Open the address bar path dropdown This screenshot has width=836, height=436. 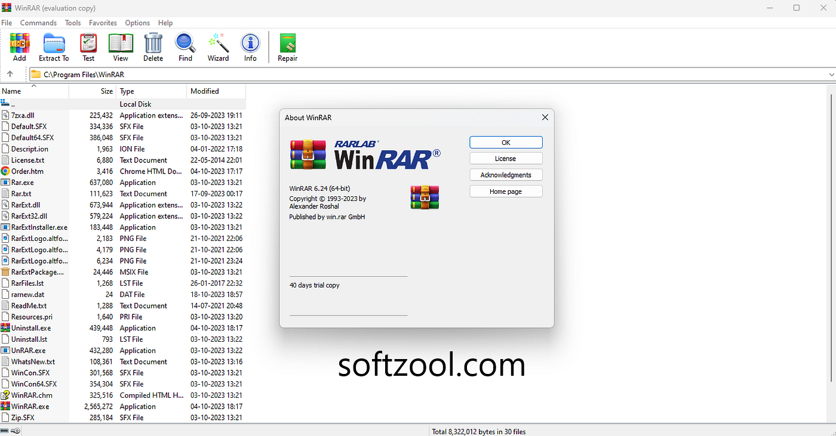point(831,74)
